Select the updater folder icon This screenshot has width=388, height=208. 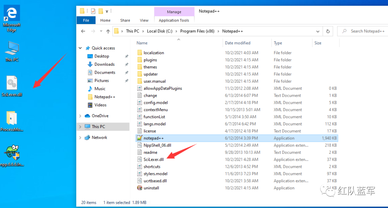[139, 74]
